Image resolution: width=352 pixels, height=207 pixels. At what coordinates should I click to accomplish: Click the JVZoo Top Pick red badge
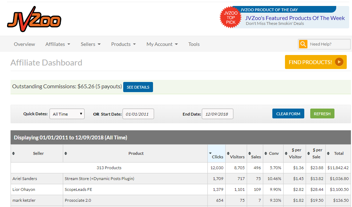point(231,18)
